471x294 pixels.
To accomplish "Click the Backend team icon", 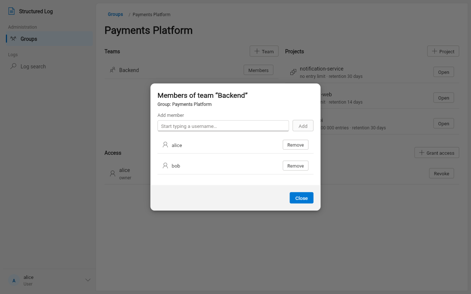I will tap(113, 70).
